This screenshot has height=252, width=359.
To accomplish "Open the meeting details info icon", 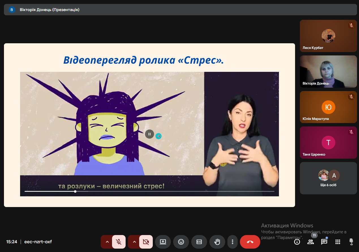I will point(297,242).
